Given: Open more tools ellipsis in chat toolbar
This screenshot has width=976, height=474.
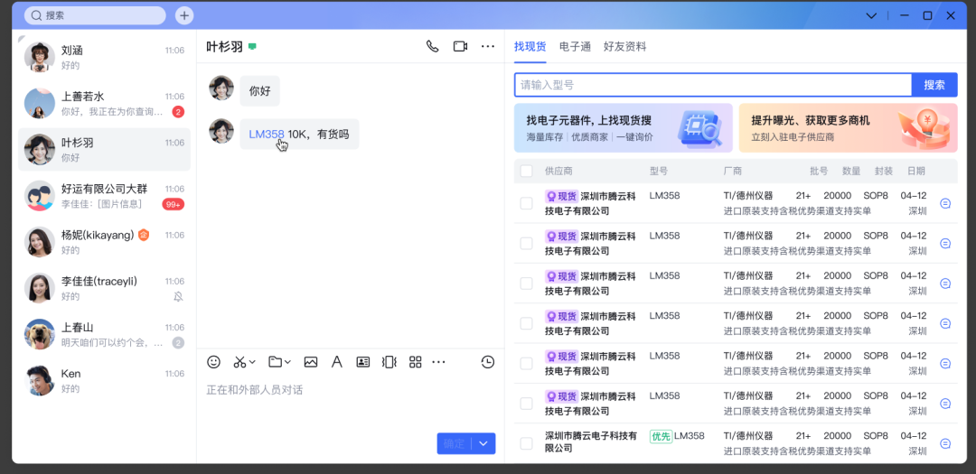Looking at the screenshot, I should 439,362.
